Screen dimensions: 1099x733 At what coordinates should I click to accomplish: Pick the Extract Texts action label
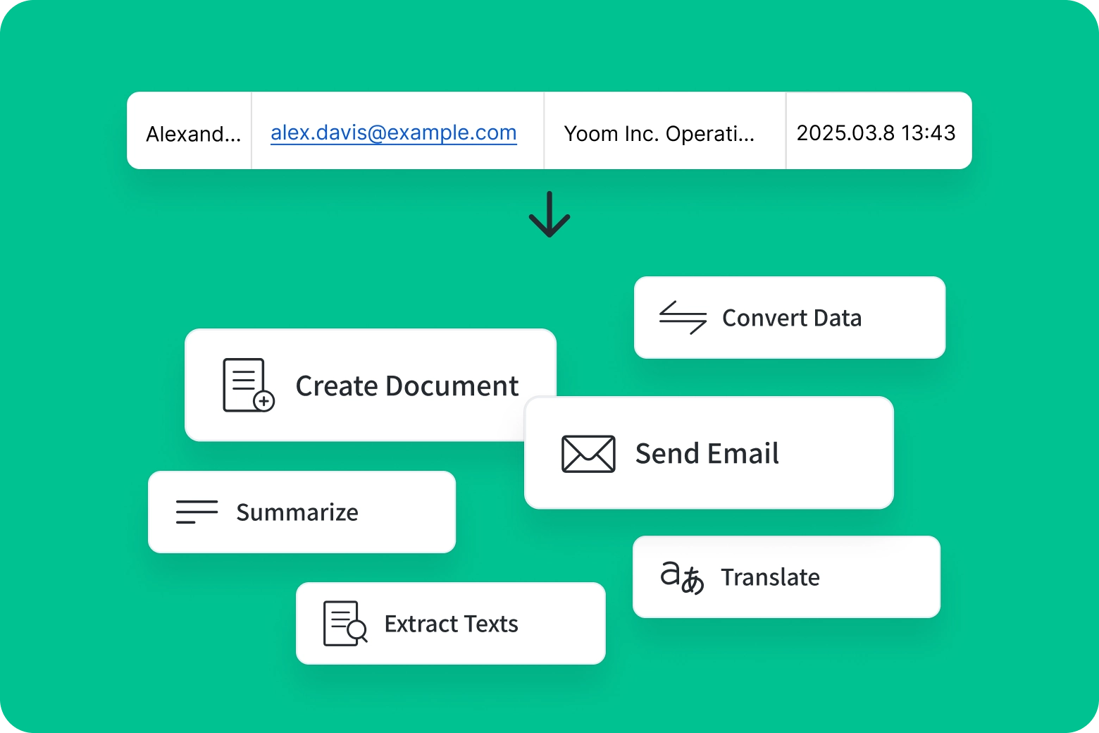451,624
